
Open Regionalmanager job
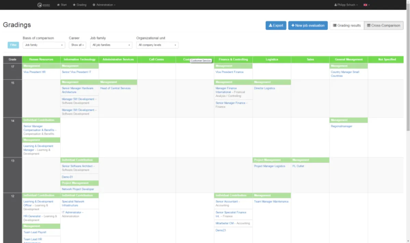[341, 126]
